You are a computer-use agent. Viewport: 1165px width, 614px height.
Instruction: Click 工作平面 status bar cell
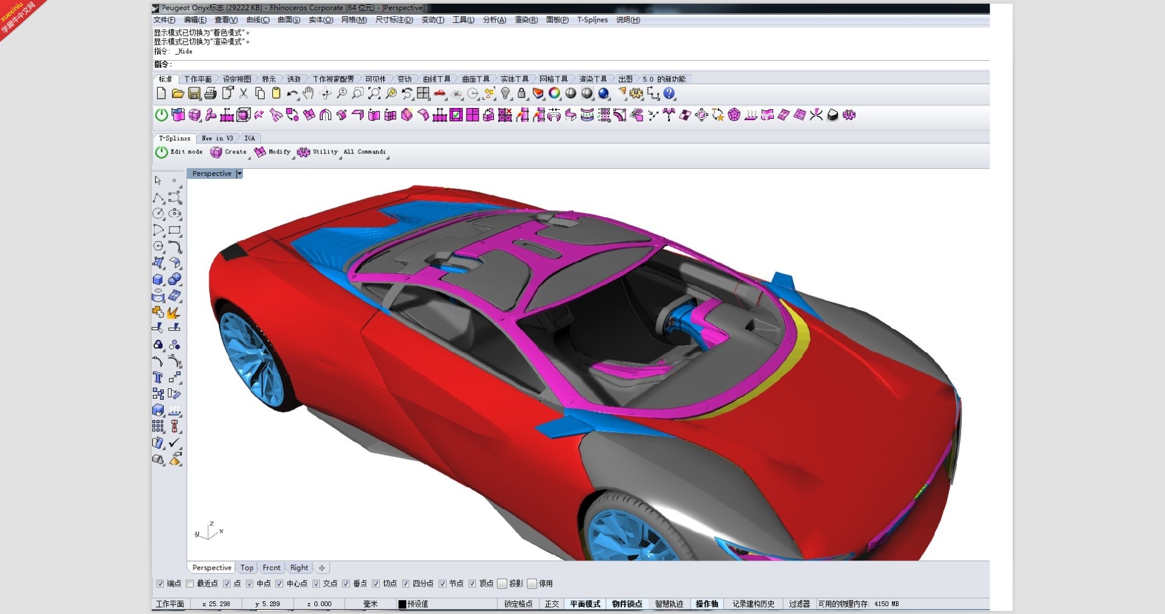pos(170,604)
